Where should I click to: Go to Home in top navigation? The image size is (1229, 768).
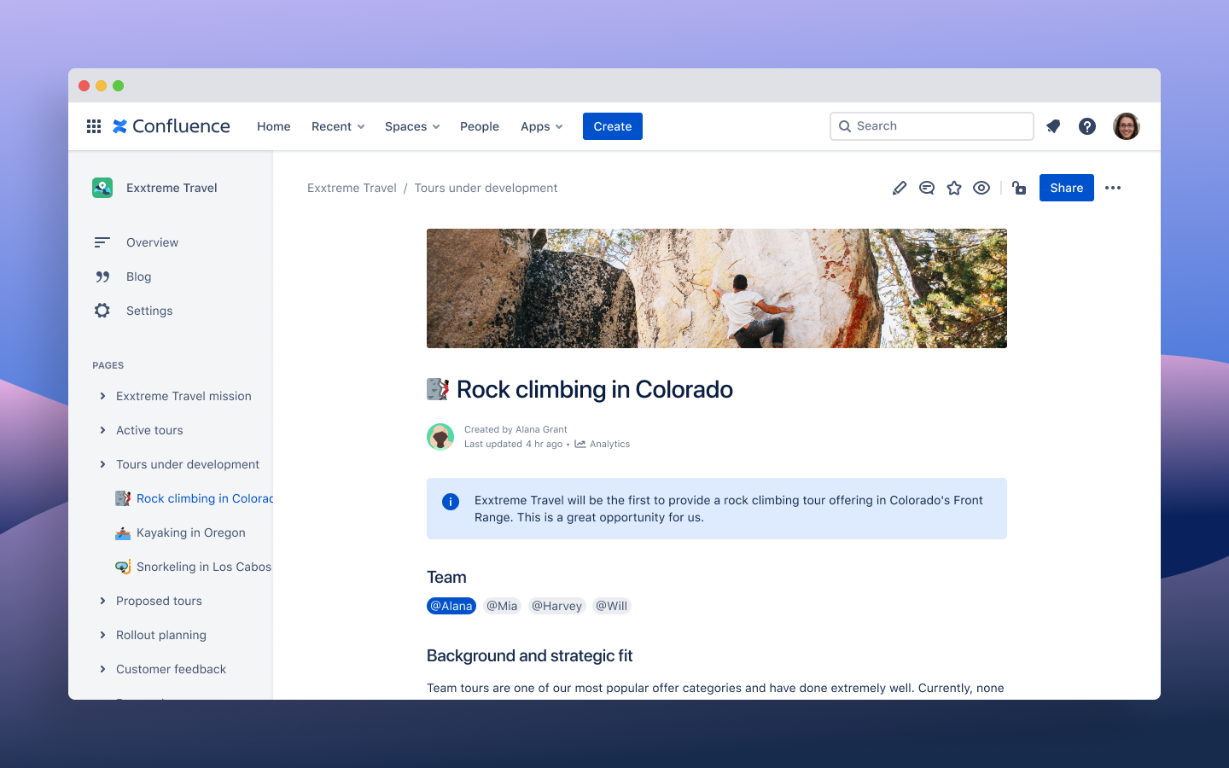pyautogui.click(x=274, y=126)
